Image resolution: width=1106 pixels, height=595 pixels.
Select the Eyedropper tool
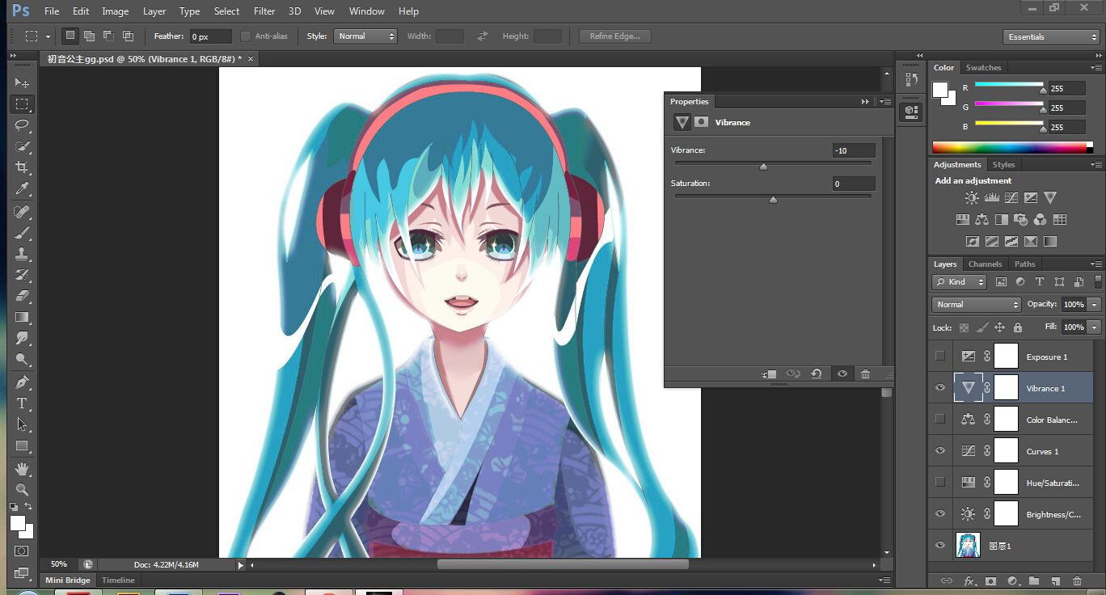point(22,188)
